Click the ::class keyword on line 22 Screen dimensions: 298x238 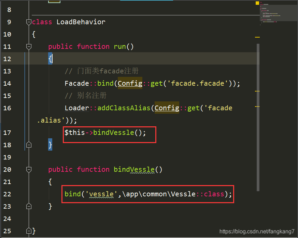(210, 194)
